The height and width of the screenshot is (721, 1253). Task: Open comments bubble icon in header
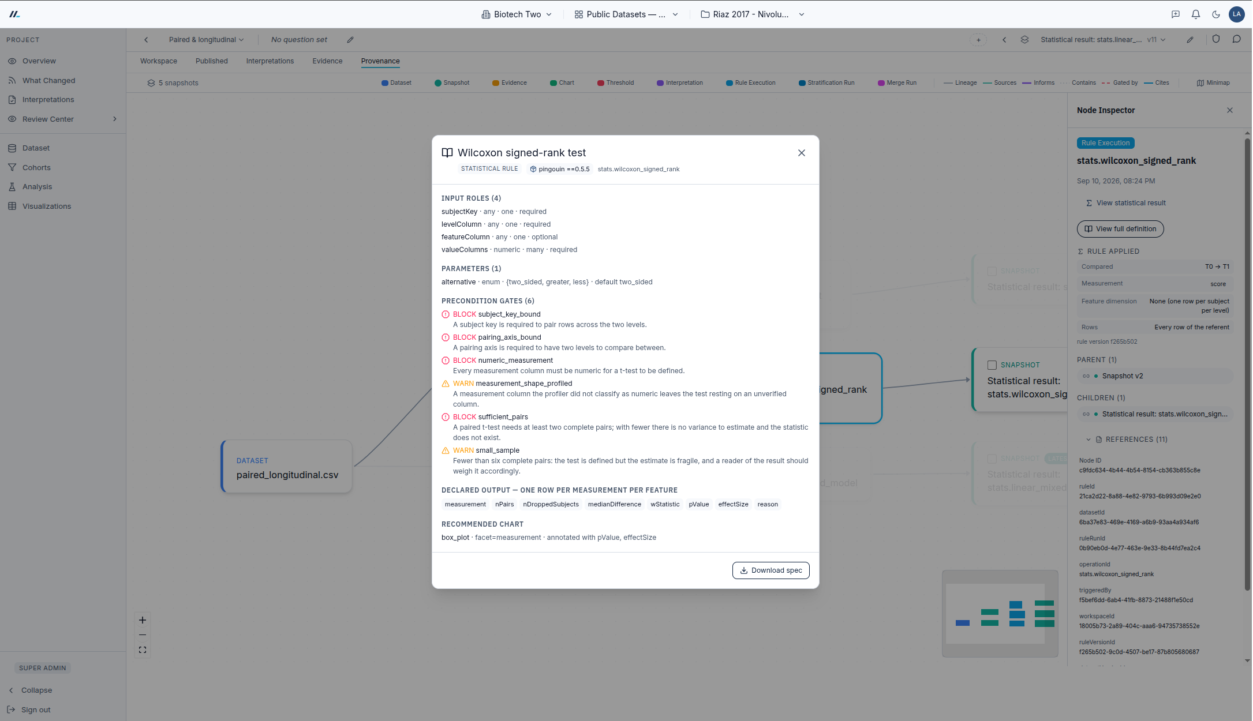tap(1236, 39)
